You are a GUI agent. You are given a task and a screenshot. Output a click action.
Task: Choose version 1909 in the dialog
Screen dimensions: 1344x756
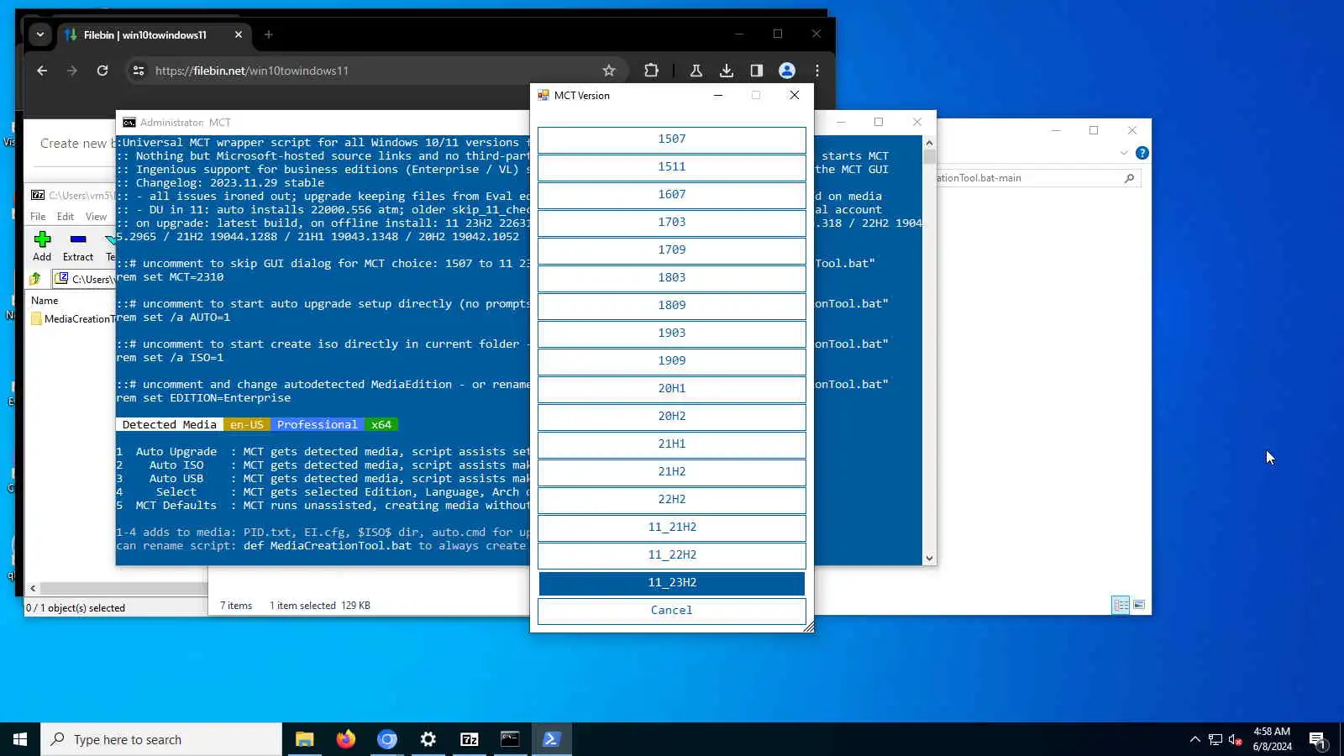(671, 361)
